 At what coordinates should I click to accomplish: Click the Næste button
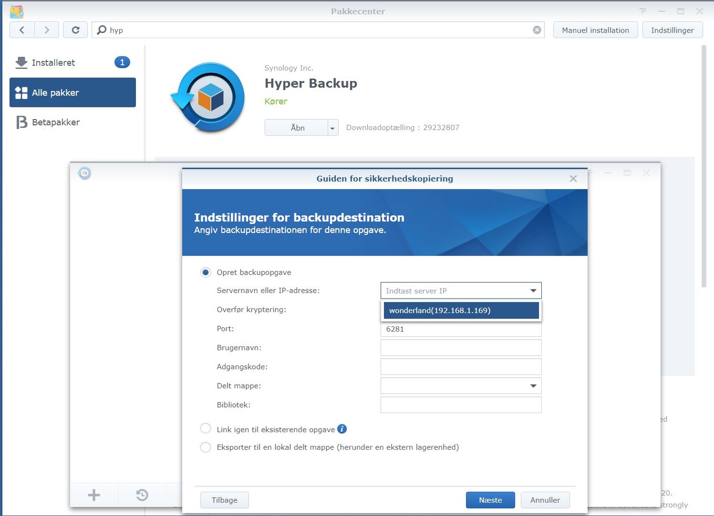point(490,500)
